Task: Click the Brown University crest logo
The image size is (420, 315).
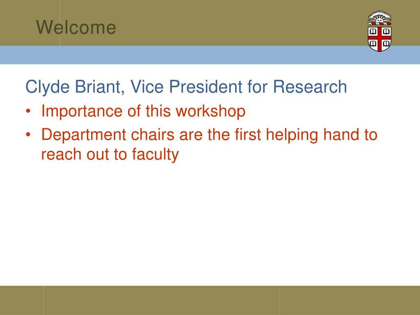Action: 379,31
